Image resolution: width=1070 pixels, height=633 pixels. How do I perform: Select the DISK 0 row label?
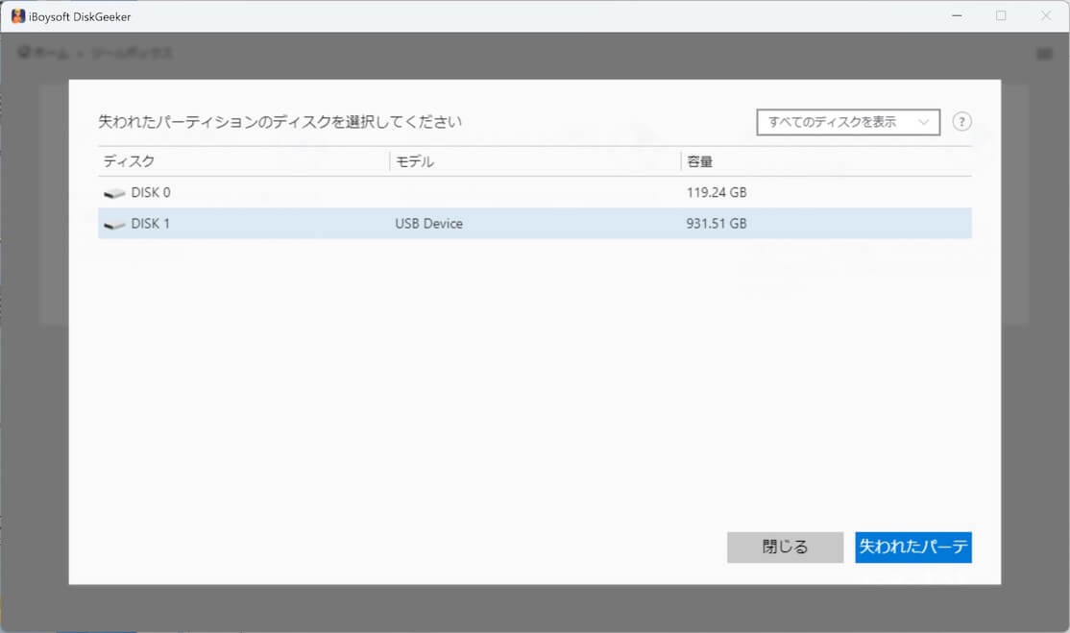click(x=151, y=192)
